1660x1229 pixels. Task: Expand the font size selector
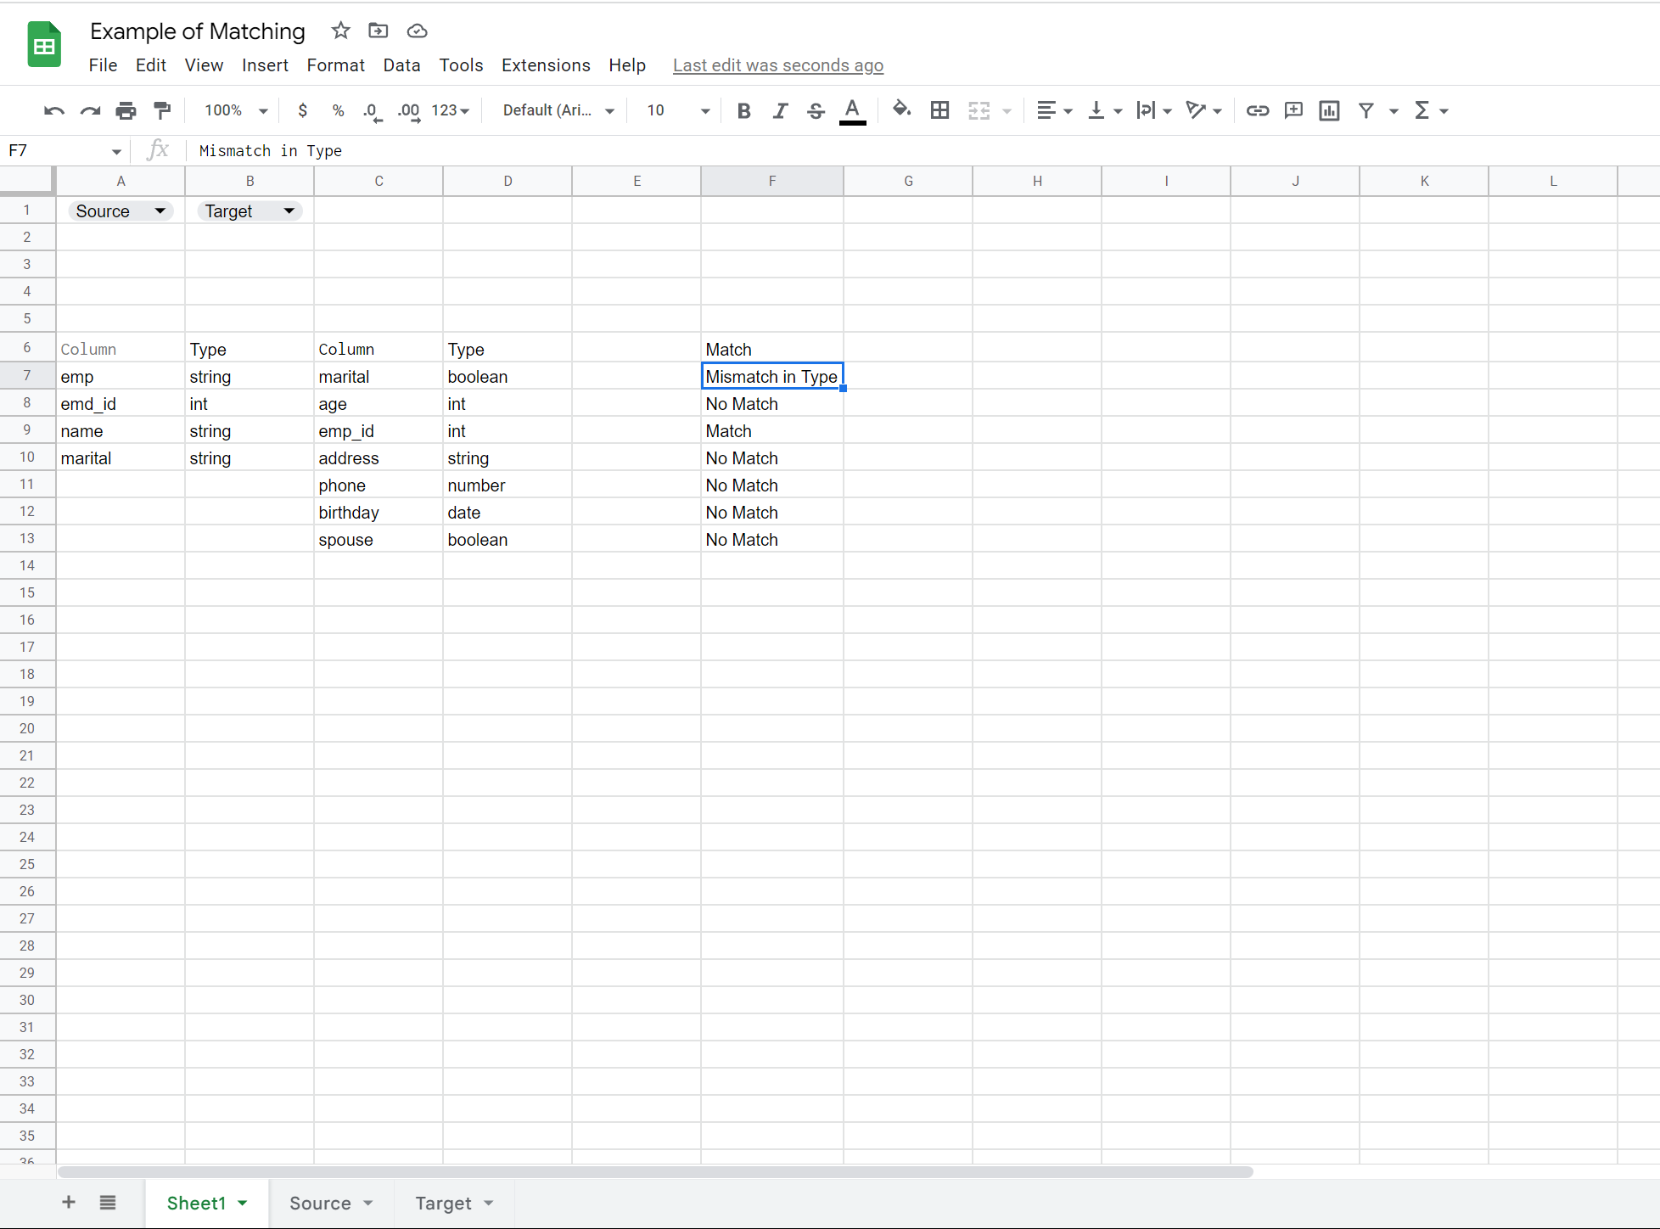[x=704, y=109]
